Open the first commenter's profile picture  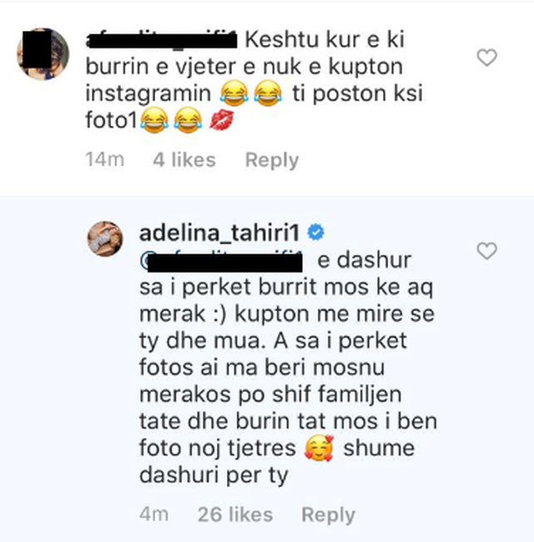pyautogui.click(x=43, y=54)
